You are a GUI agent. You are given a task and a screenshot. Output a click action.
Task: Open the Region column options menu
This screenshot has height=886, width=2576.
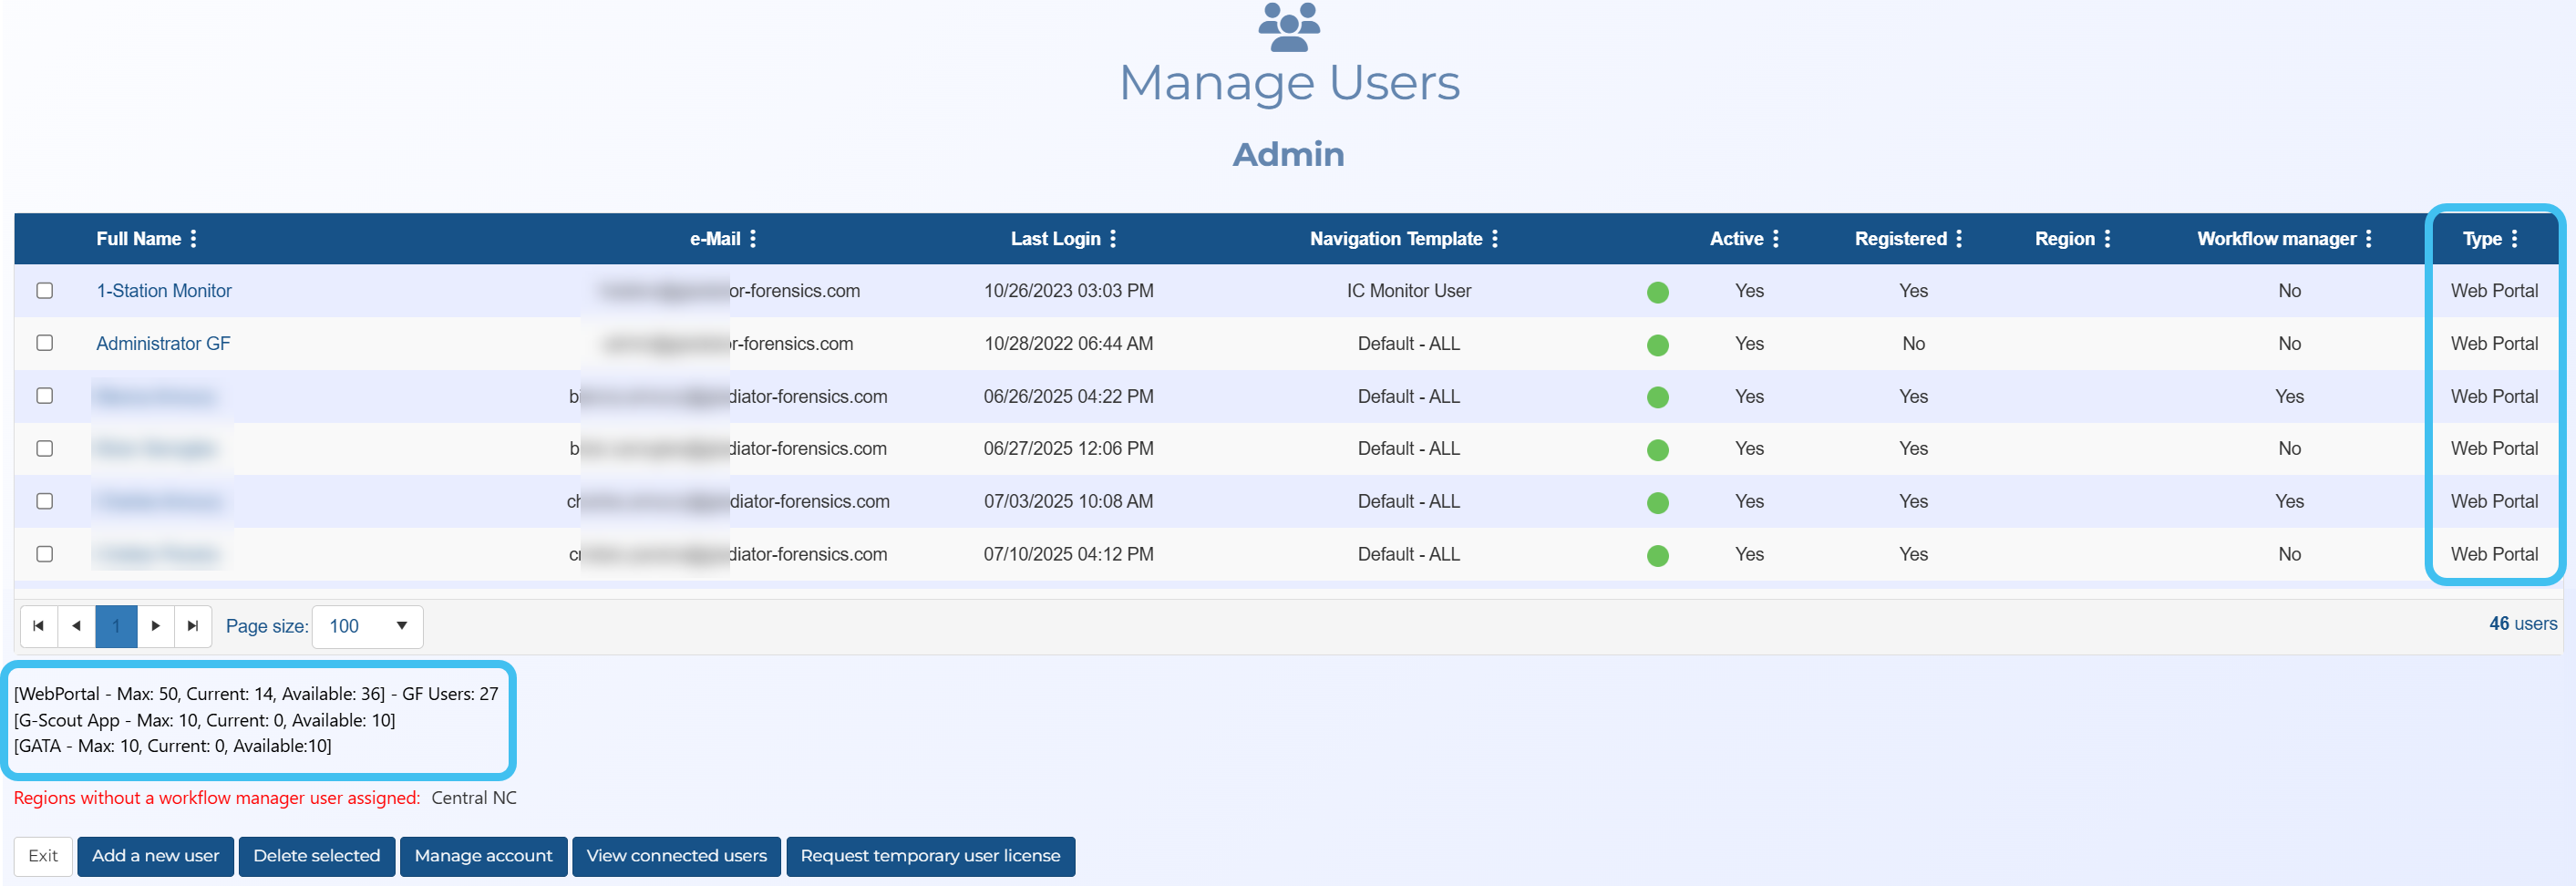click(2107, 239)
